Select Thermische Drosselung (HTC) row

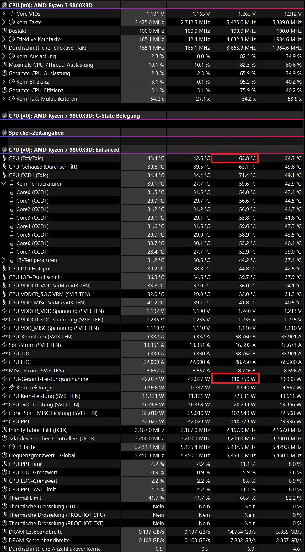152,506
